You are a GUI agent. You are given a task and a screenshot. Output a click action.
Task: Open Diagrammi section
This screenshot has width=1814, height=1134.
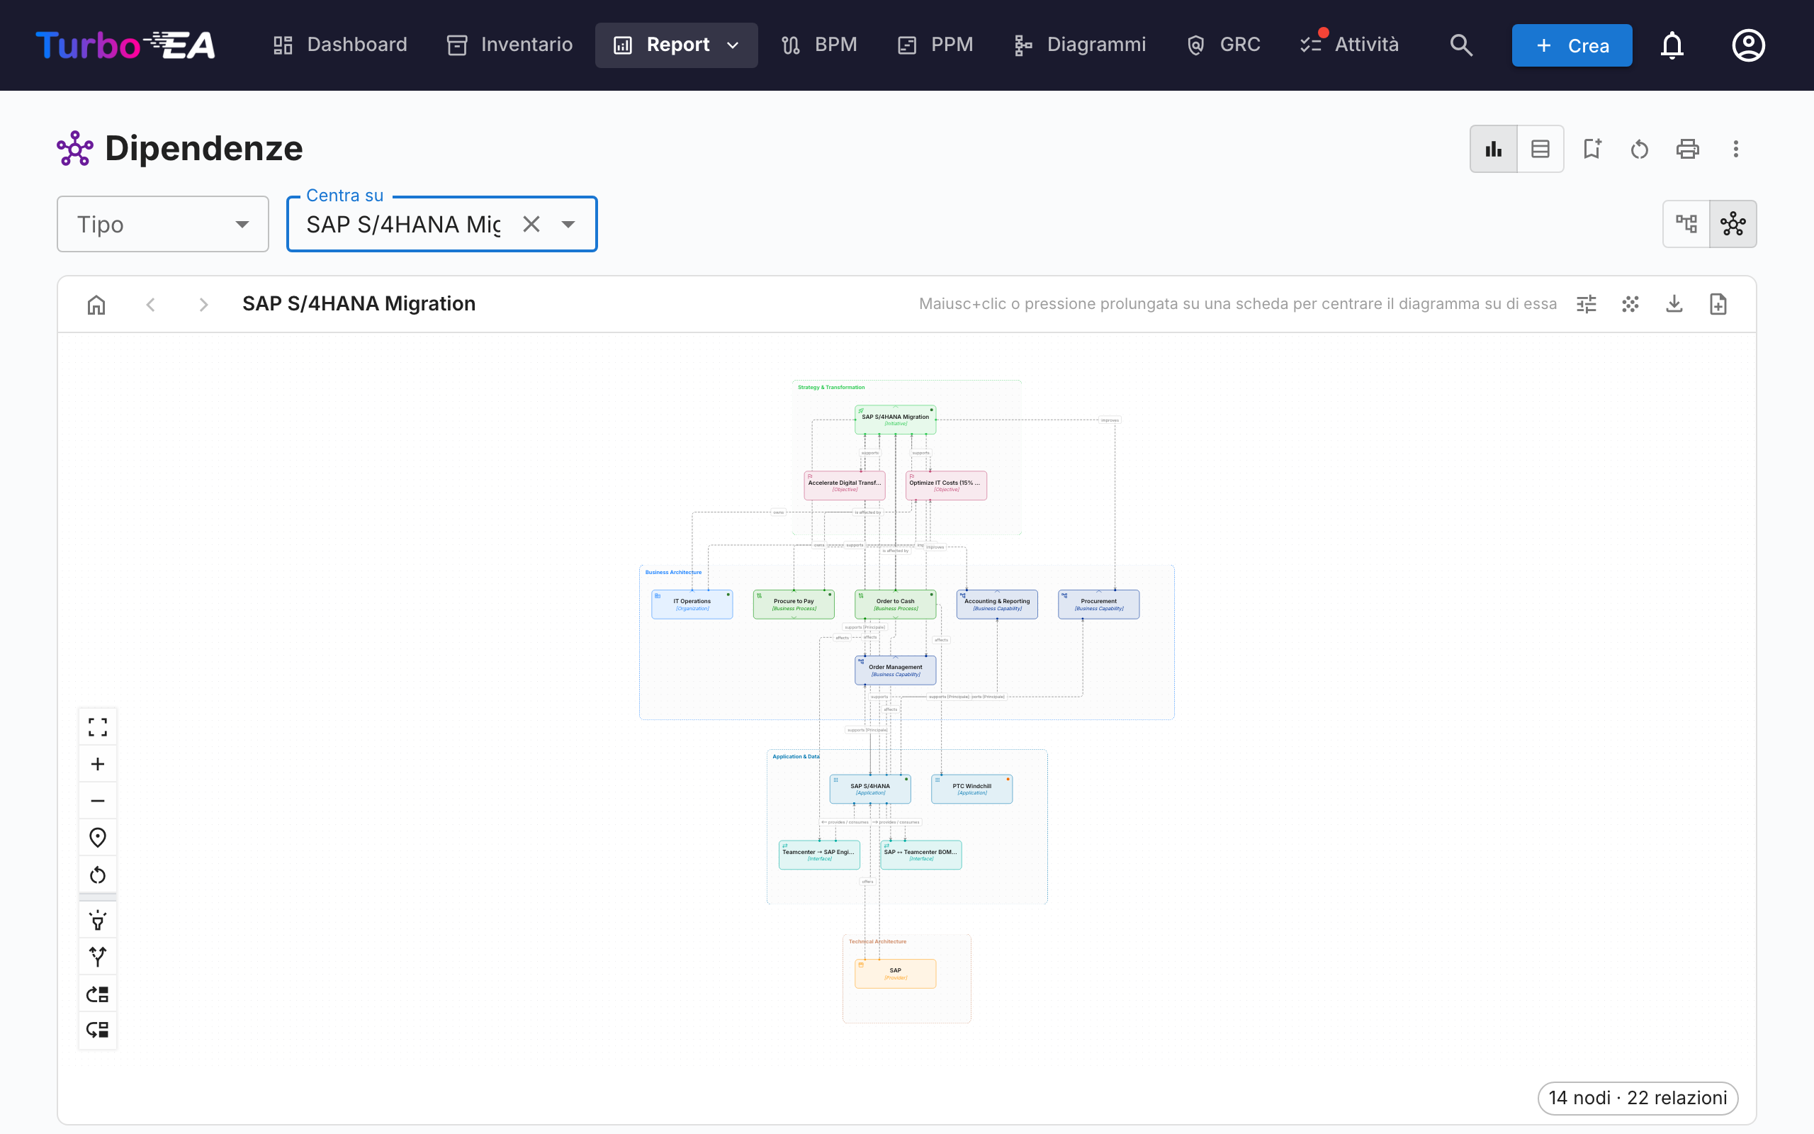pos(1080,45)
